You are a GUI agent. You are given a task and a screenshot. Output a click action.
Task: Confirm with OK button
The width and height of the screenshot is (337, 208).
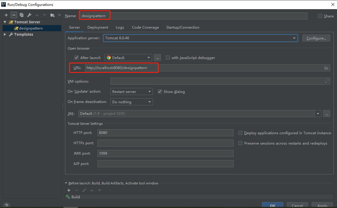click(273, 205)
